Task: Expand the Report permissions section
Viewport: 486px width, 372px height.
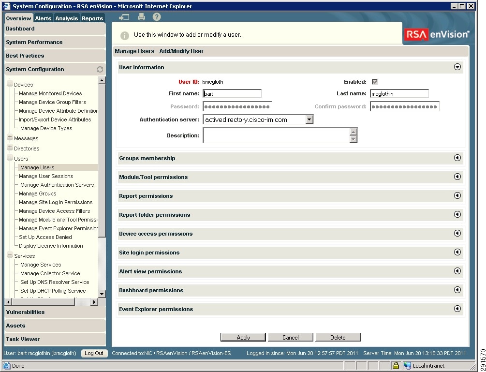Action: (x=457, y=195)
